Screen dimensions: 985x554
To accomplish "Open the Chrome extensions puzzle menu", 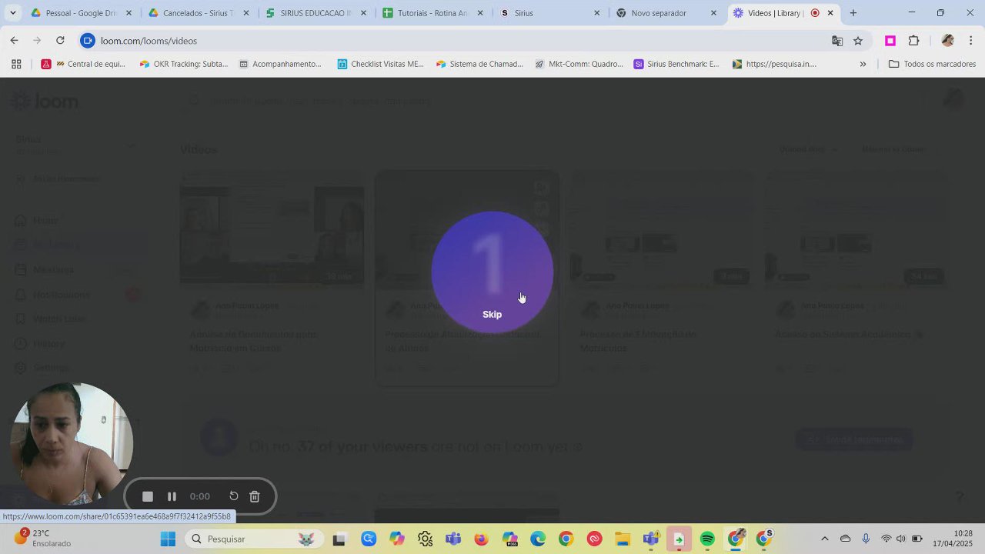I will tap(914, 41).
